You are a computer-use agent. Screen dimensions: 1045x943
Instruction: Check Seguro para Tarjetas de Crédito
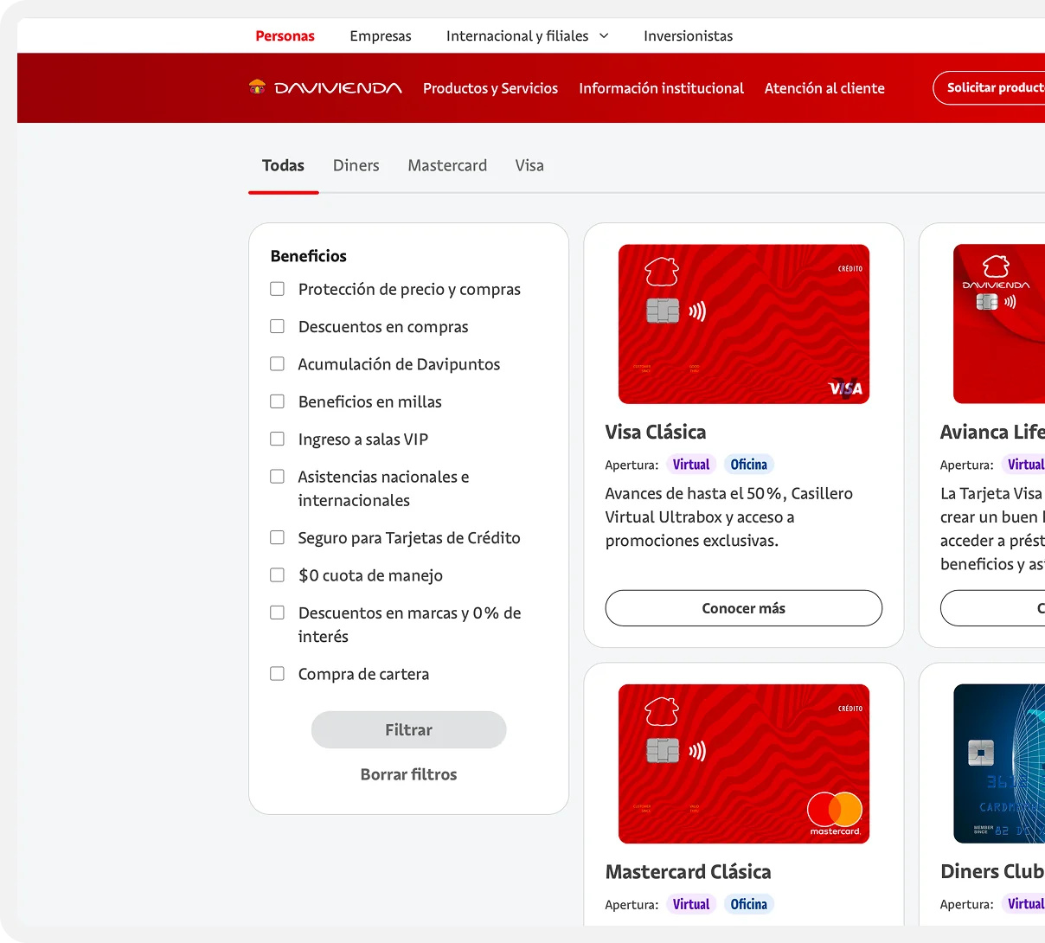pos(277,537)
